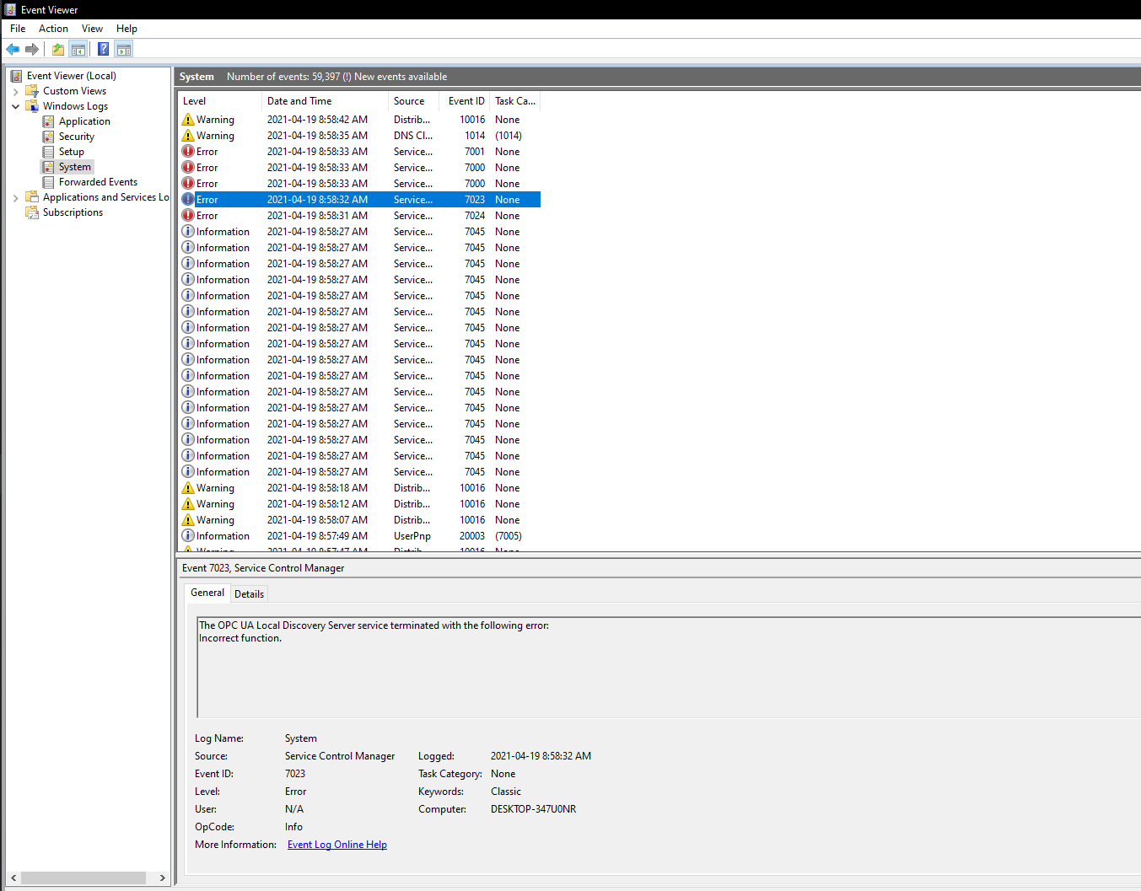Viewport: 1141px width, 891px height.
Task: Click information icon of UserPnp 20003 event
Action: [188, 536]
